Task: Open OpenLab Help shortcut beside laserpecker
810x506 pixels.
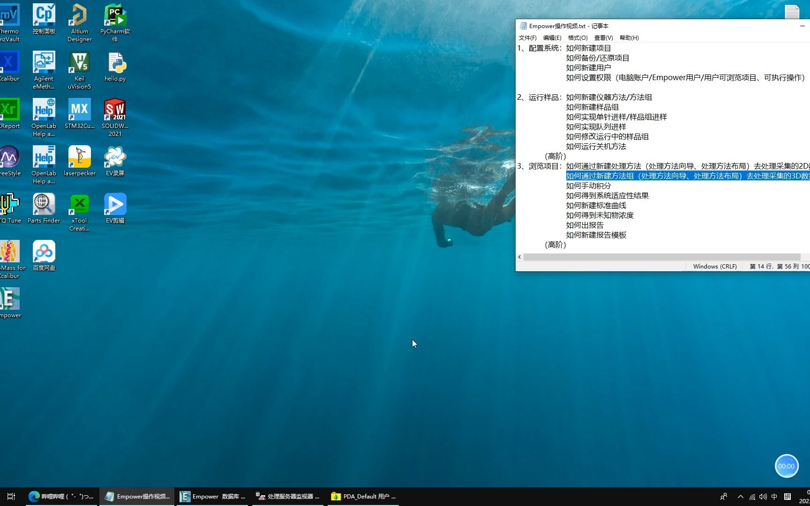Action: (x=44, y=165)
